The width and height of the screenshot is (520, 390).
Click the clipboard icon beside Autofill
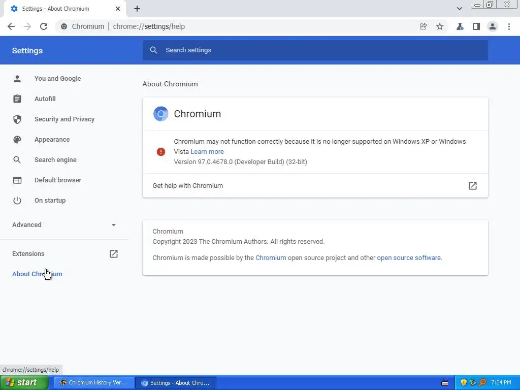[17, 99]
